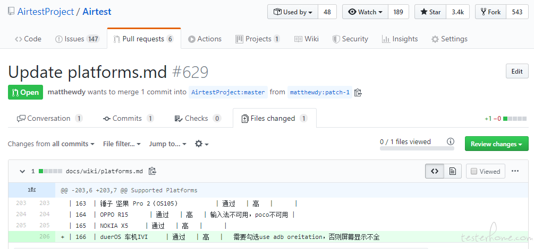The image size is (534, 249).
Task: Click the +1 −0 diffstat indicator
Action: pos(505,119)
